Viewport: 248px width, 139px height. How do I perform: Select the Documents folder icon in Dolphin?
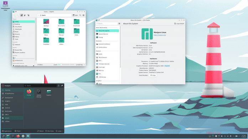[61, 22]
